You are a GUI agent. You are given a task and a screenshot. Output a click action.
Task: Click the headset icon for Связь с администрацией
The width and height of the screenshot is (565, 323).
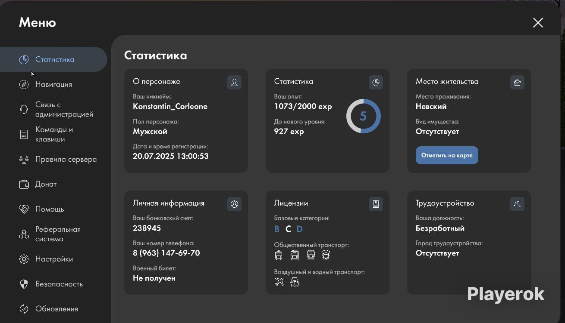(x=24, y=109)
